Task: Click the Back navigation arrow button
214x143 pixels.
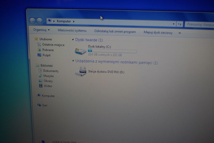Action: [x=32, y=21]
